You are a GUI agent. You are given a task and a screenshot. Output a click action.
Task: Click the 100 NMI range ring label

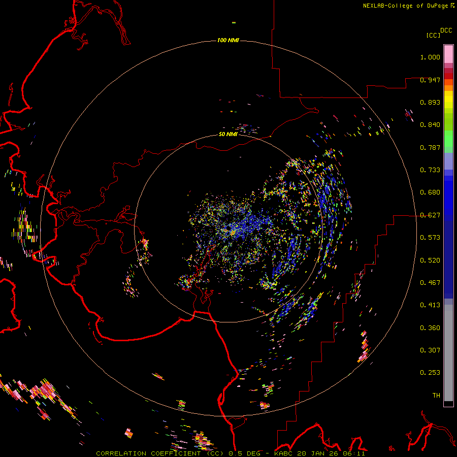[228, 40]
